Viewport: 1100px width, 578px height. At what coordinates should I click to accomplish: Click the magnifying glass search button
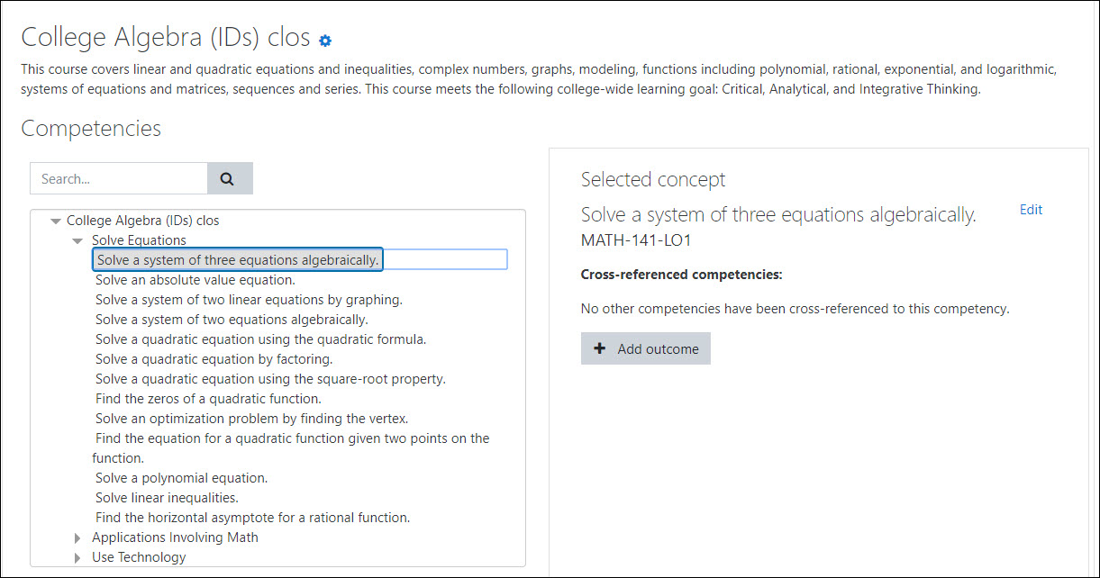pyautogui.click(x=229, y=178)
